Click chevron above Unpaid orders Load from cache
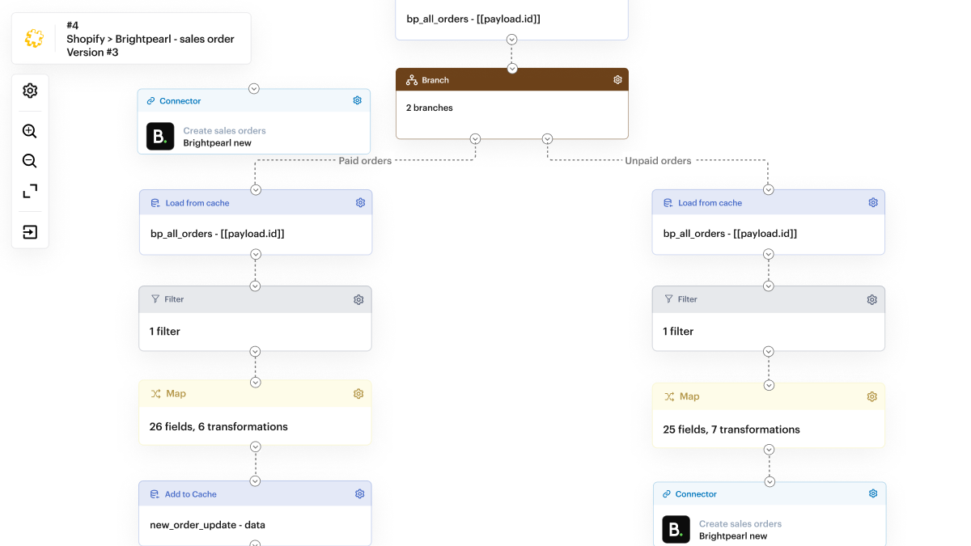This screenshot has height=546, width=971. [768, 190]
